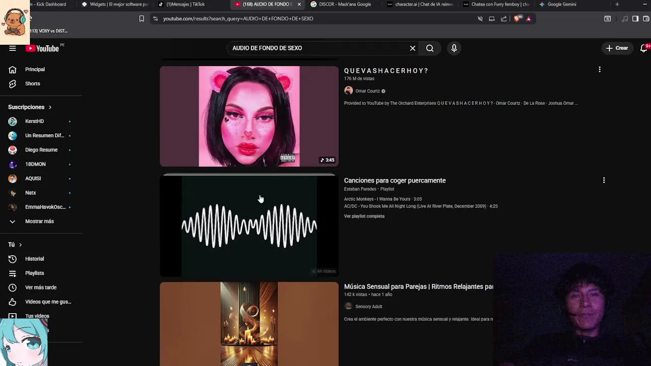Open the YouTube hamburger guide menu
Screen dimensions: 651x366
pos(12,48)
